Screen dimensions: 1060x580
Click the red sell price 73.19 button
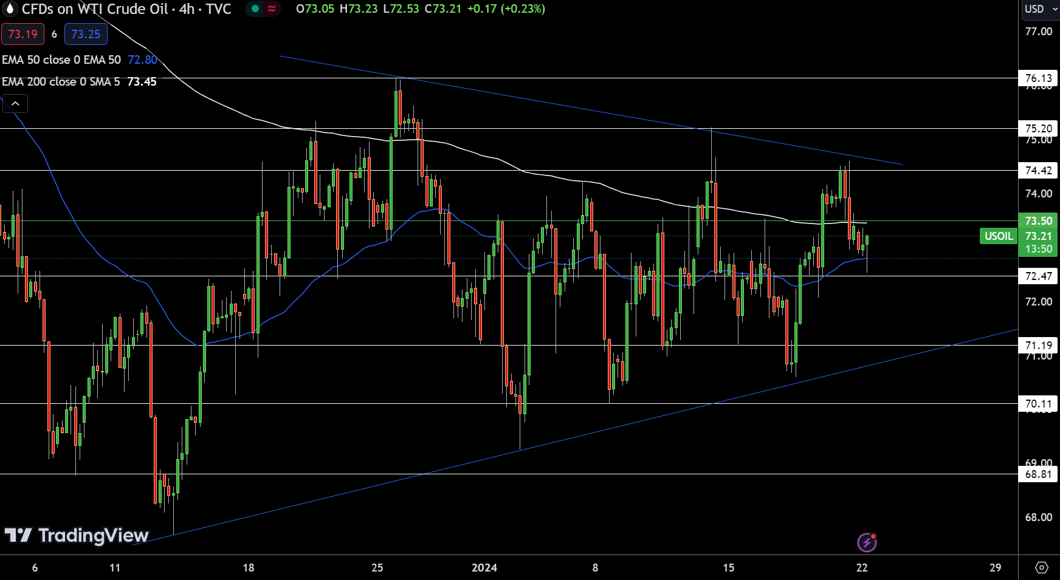point(22,34)
